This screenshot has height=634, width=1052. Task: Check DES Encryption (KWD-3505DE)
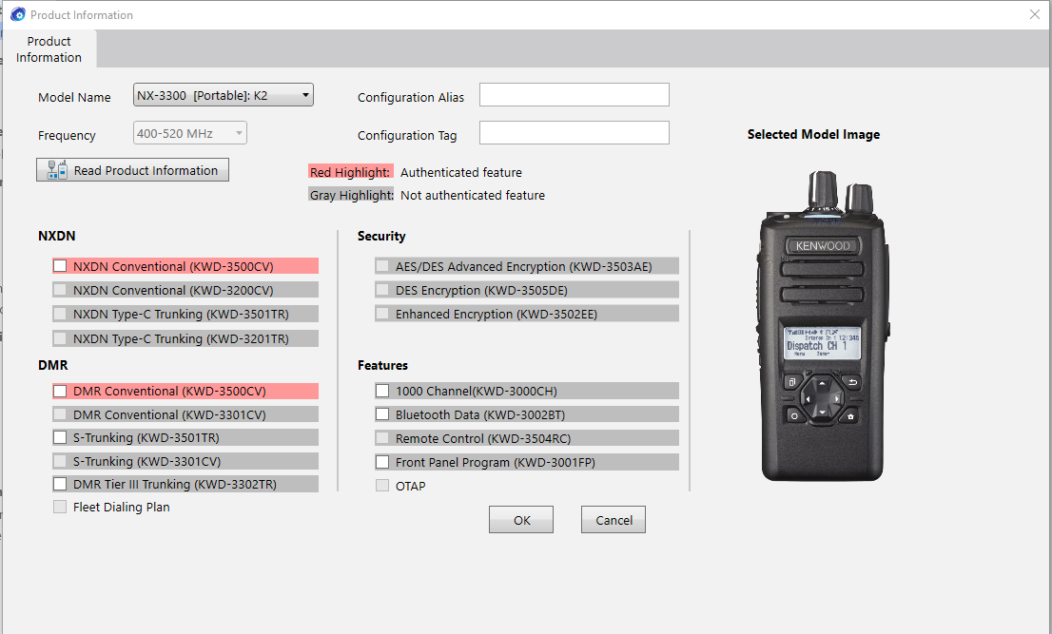[x=382, y=290]
